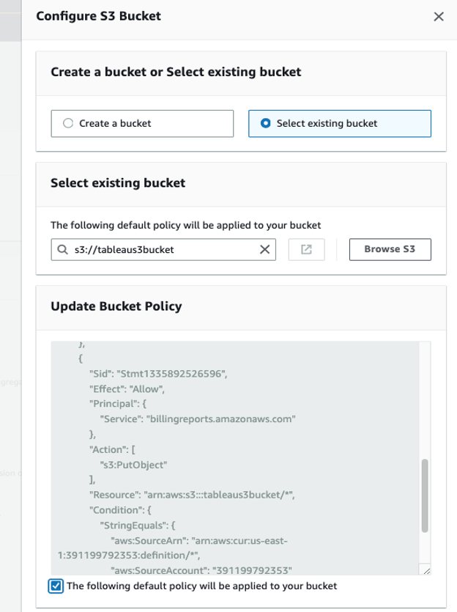
Task: Click the policy text area scrollbar thumb
Action: [425, 495]
